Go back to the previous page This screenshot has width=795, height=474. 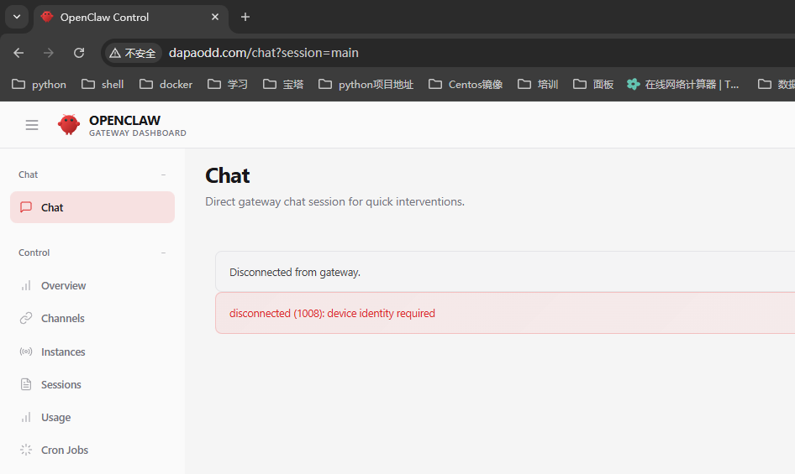tap(18, 53)
